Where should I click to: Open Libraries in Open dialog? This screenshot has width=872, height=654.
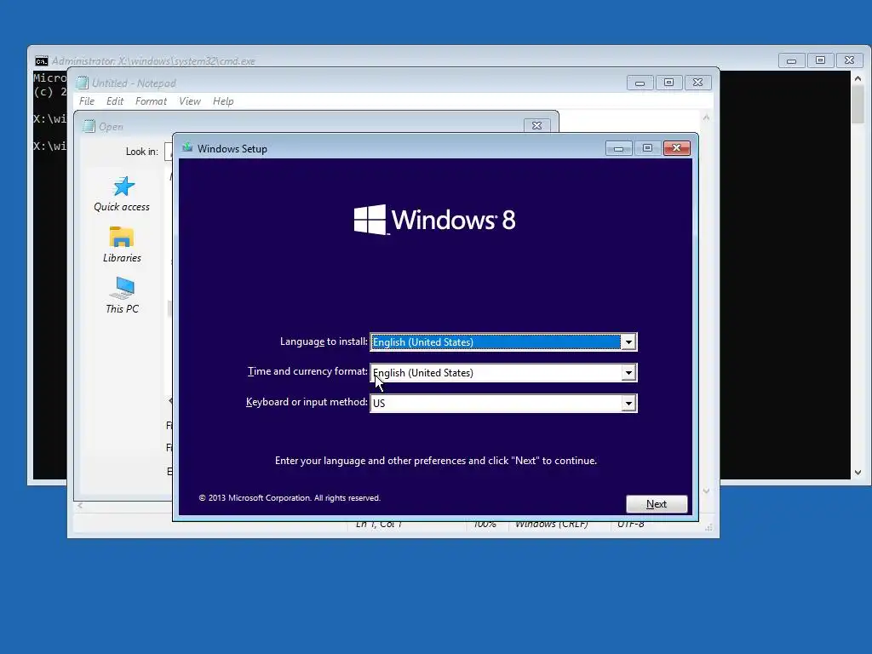pyautogui.click(x=122, y=244)
